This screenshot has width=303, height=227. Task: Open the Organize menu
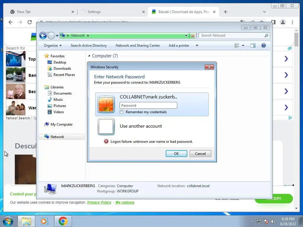(x=53, y=46)
